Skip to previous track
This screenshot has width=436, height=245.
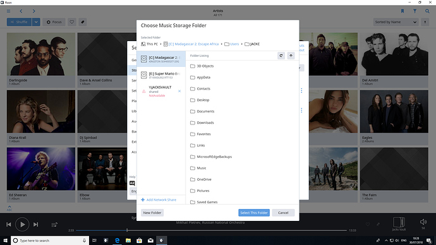click(x=9, y=224)
